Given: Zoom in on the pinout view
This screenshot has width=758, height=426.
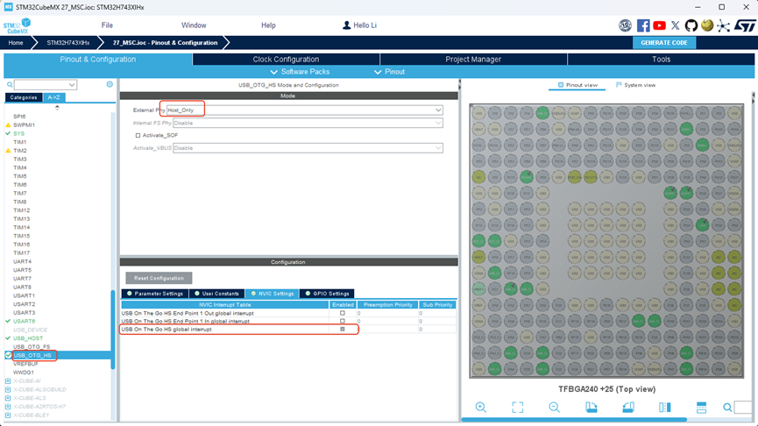Looking at the screenshot, I should coord(480,407).
